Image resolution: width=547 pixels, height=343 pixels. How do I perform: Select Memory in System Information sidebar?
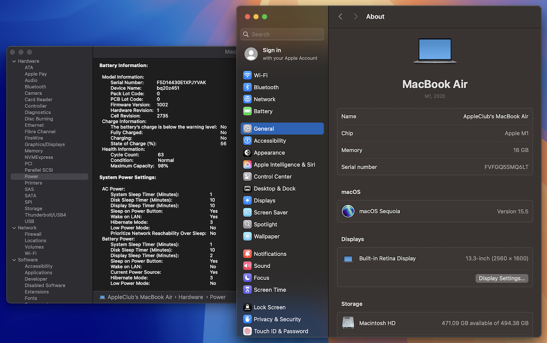tap(34, 151)
